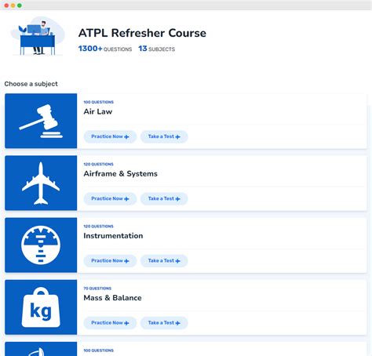Click the ATPL Refresher Course heading
372x356 pixels.
click(x=142, y=33)
